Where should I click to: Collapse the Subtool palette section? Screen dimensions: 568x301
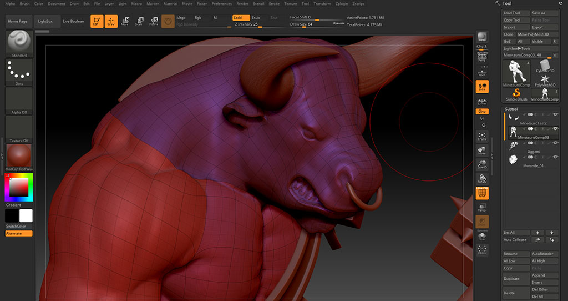click(511, 109)
